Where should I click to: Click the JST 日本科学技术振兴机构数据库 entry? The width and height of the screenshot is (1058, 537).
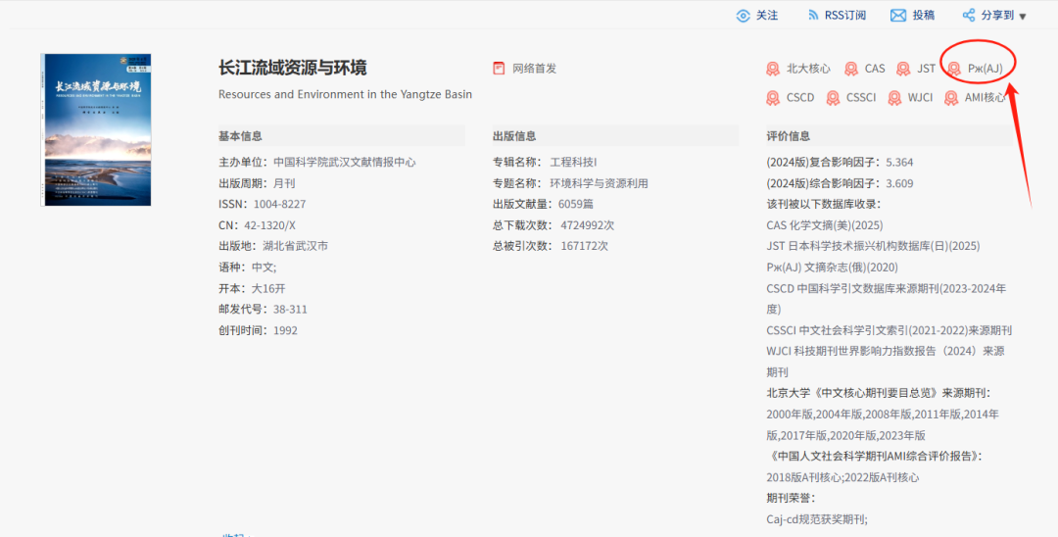873,246
